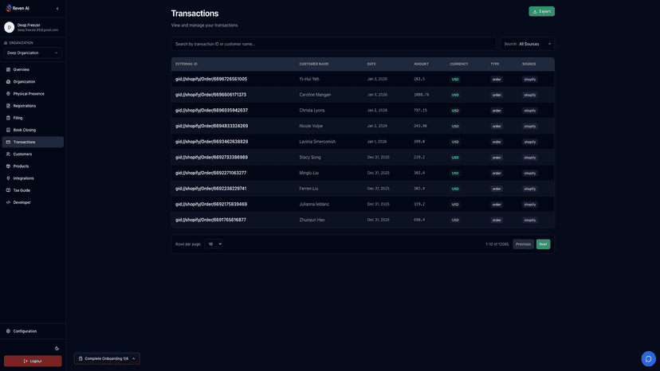This screenshot has height=371, width=660.
Task: Open order ending 6692175839469
Action: pos(211,204)
